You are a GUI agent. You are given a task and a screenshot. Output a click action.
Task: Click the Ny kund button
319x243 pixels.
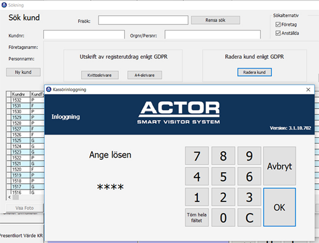click(x=23, y=72)
